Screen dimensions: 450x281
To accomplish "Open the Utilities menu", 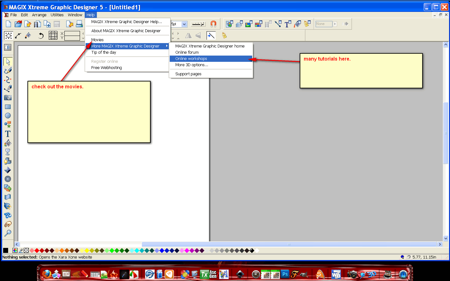I will click(57, 15).
